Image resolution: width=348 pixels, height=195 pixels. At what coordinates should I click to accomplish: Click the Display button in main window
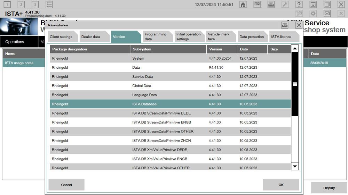click(329, 188)
